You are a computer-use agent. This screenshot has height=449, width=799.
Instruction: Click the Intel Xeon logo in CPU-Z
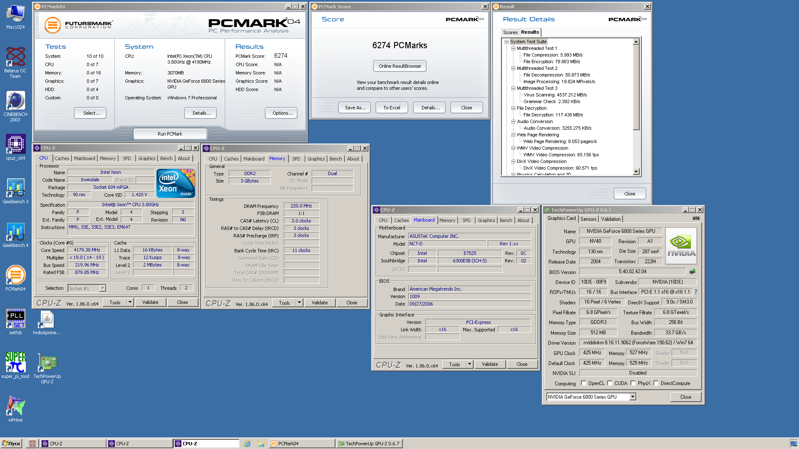tap(176, 183)
